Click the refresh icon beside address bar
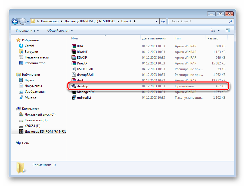The width and height of the screenshot is (245, 186). point(163,21)
